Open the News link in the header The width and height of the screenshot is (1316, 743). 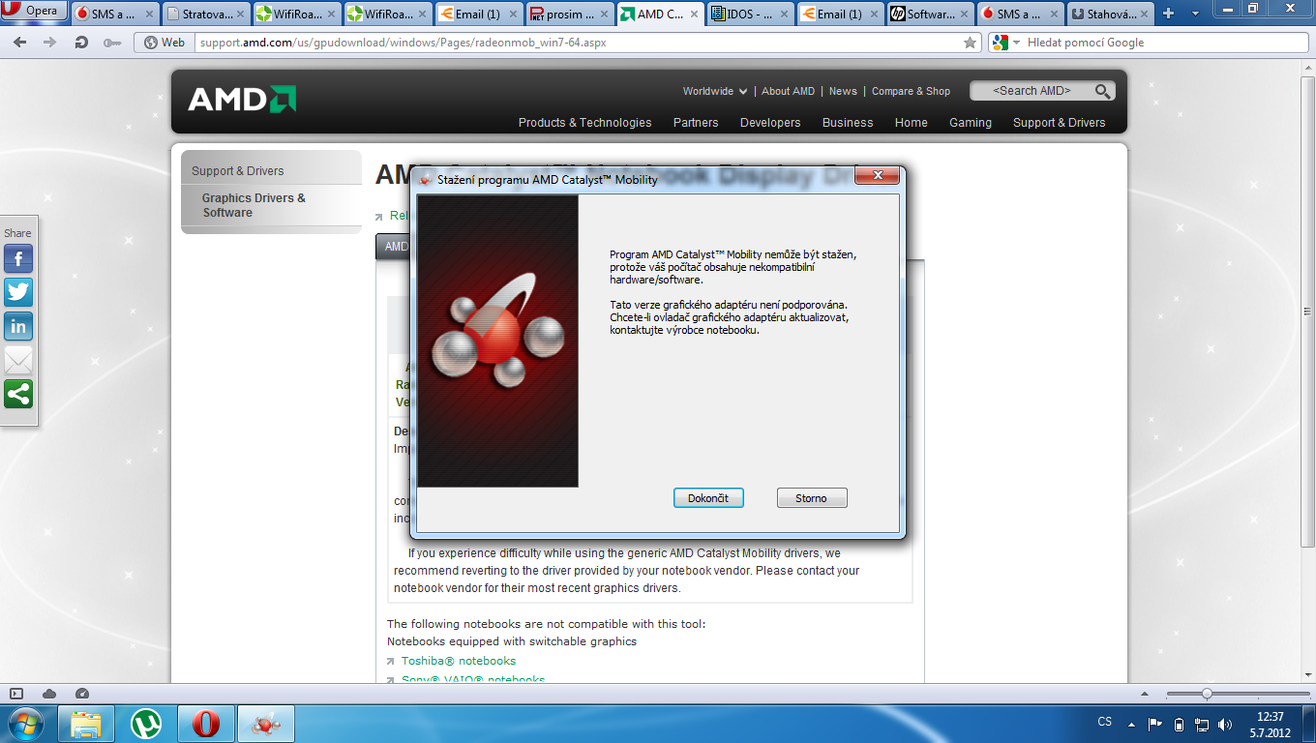[x=843, y=91]
